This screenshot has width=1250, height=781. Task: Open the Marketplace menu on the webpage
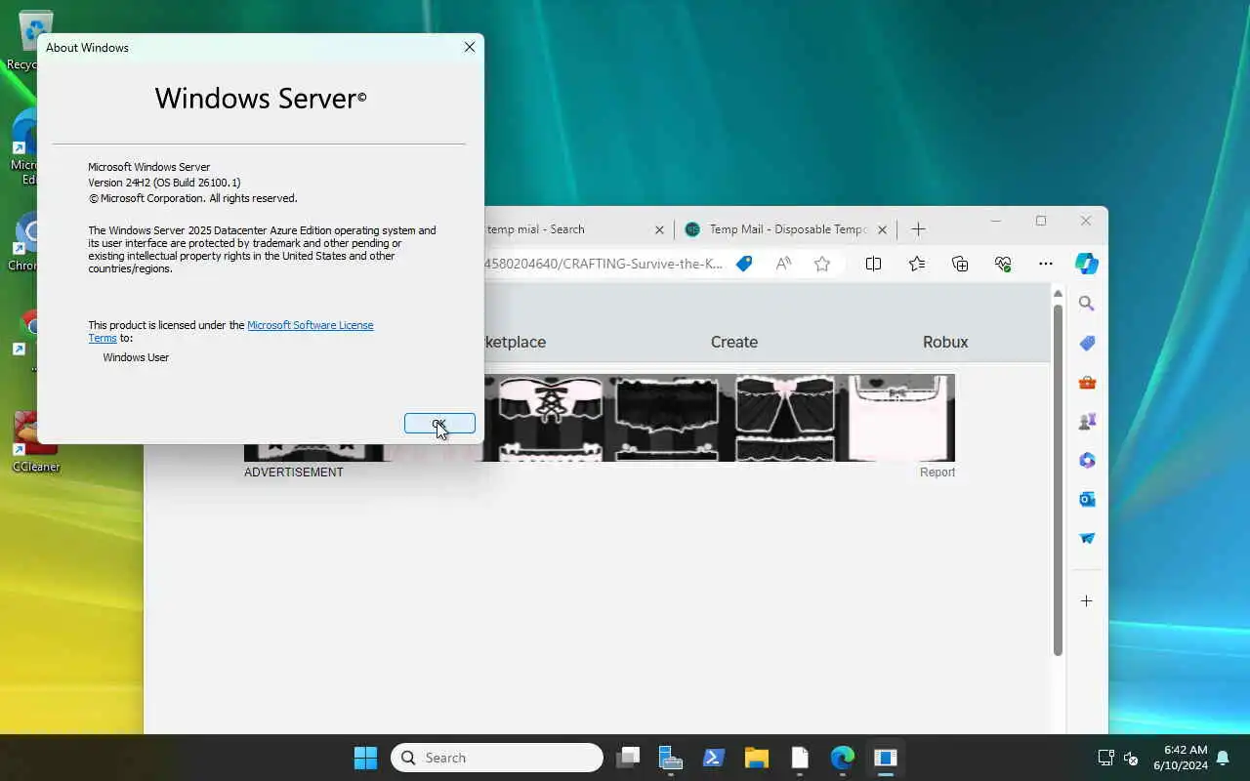pyautogui.click(x=516, y=342)
